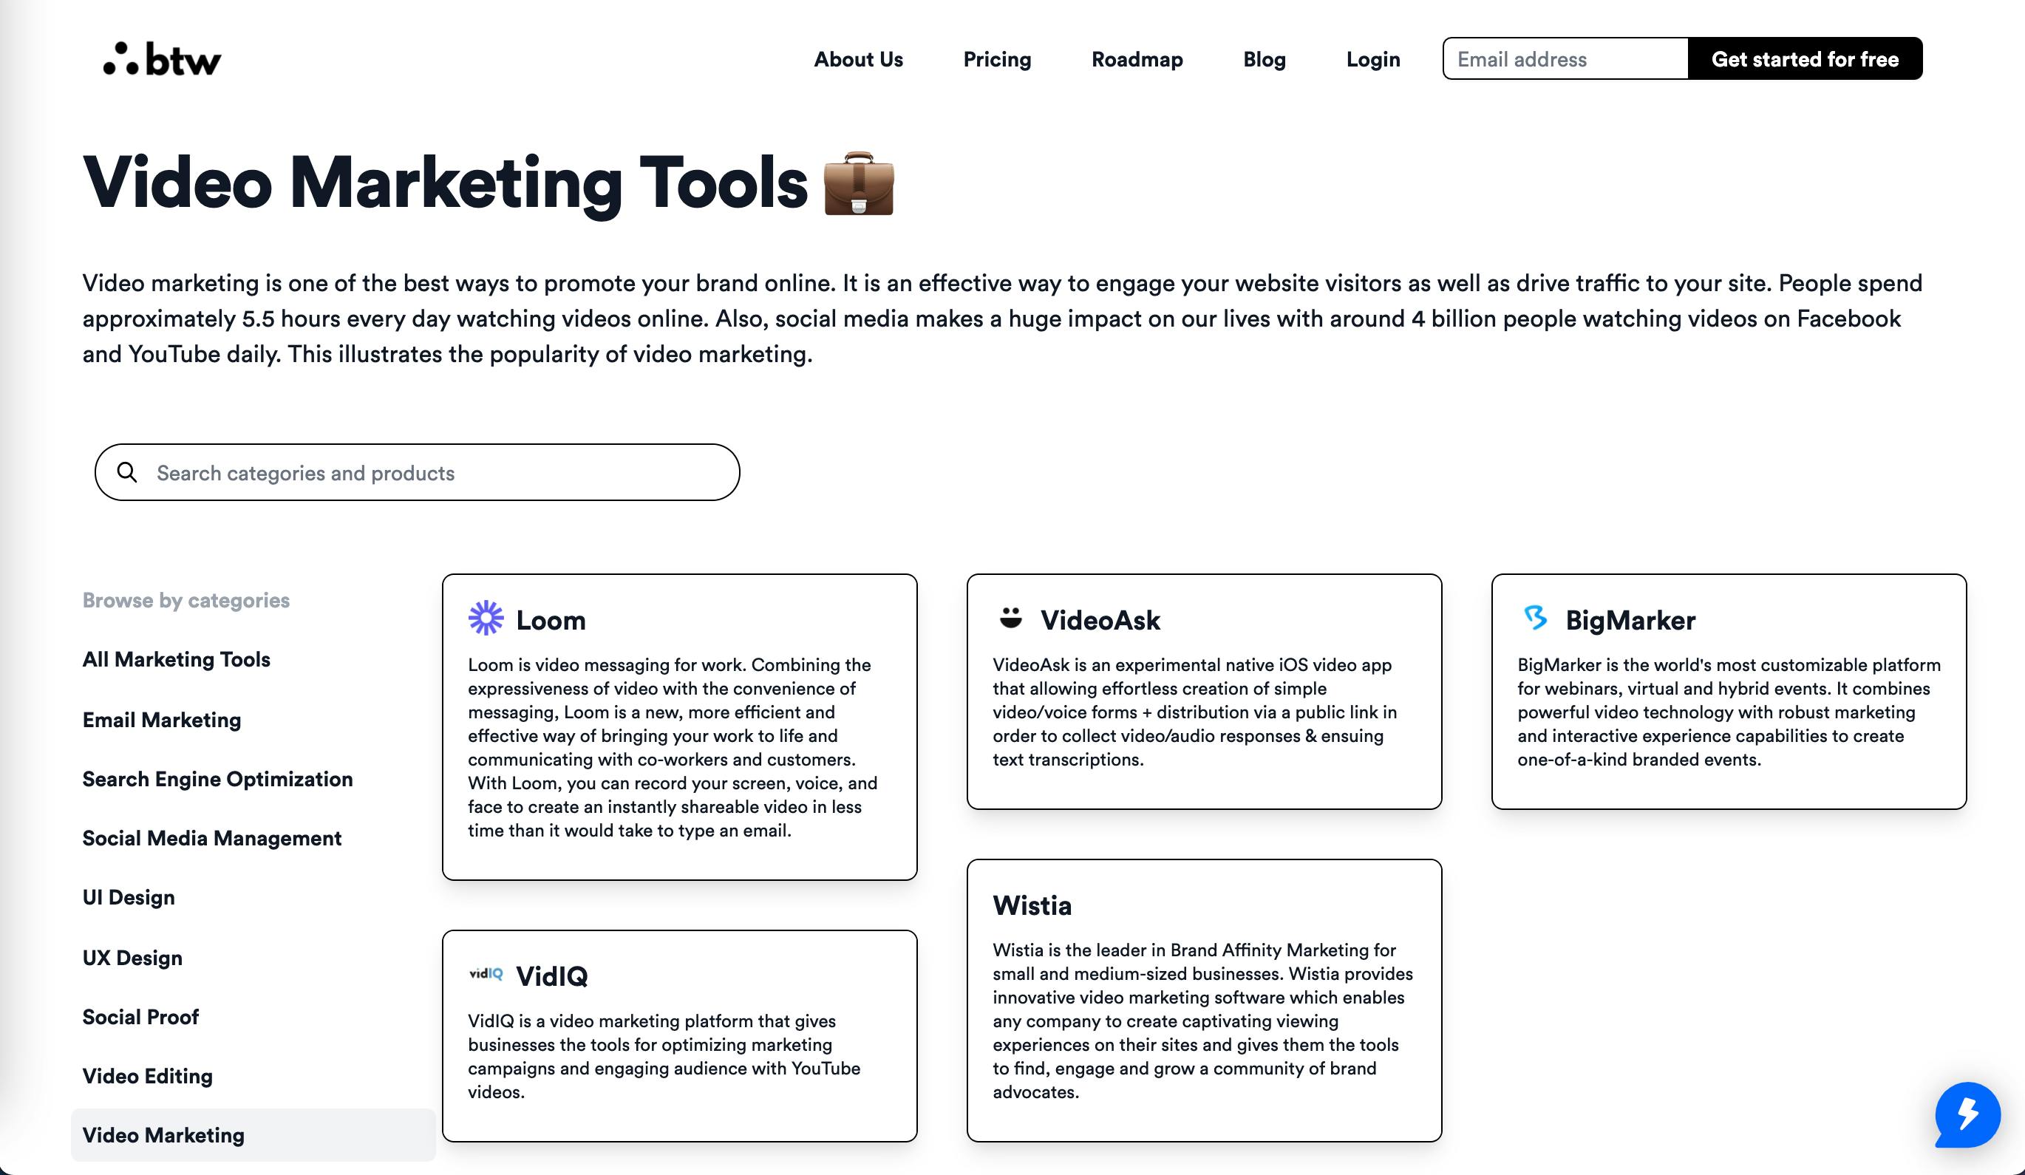
Task: Select the UI Design category
Action: (x=129, y=897)
